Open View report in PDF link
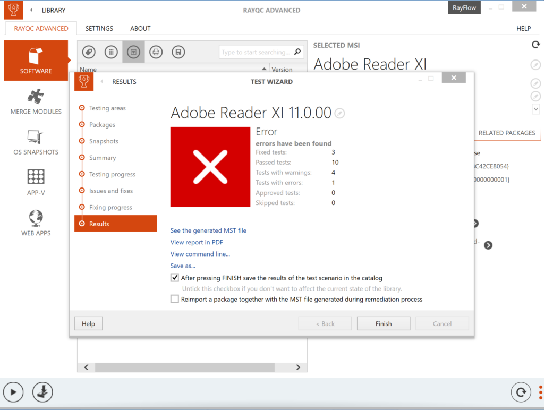This screenshot has width=544, height=410. [x=197, y=242]
